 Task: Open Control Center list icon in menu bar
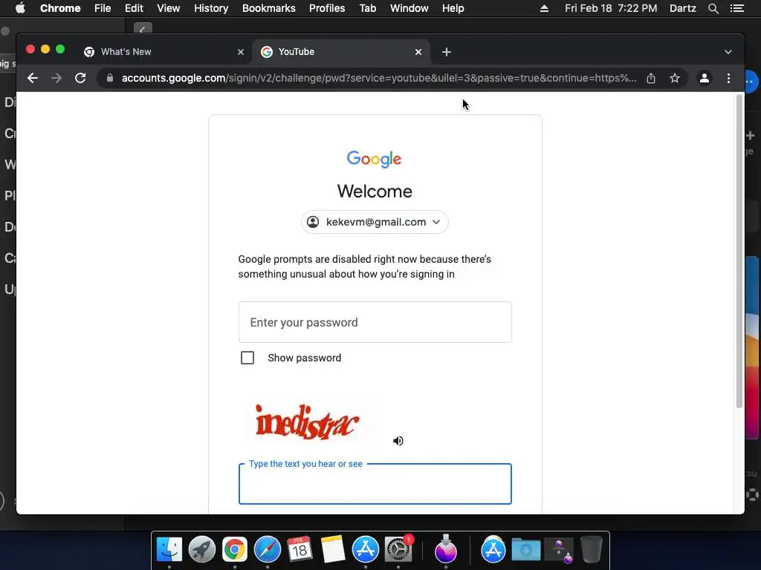[736, 8]
